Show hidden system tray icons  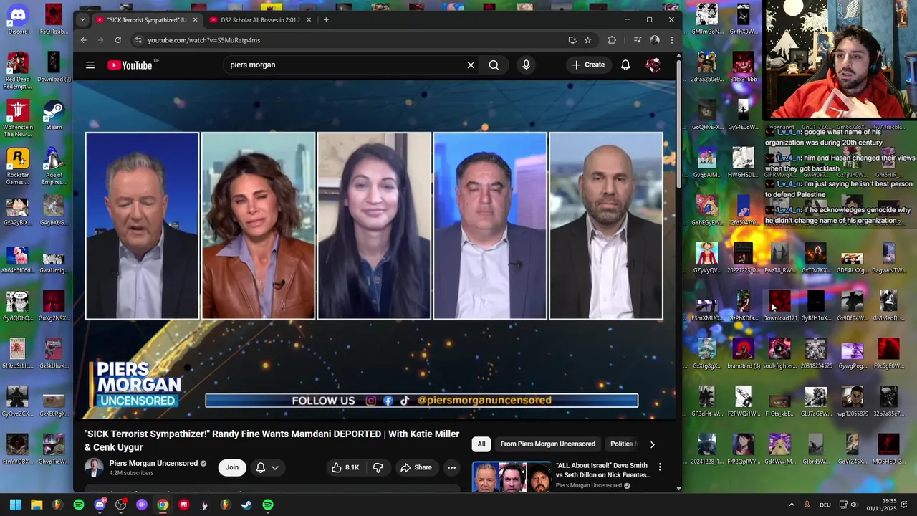click(x=792, y=505)
